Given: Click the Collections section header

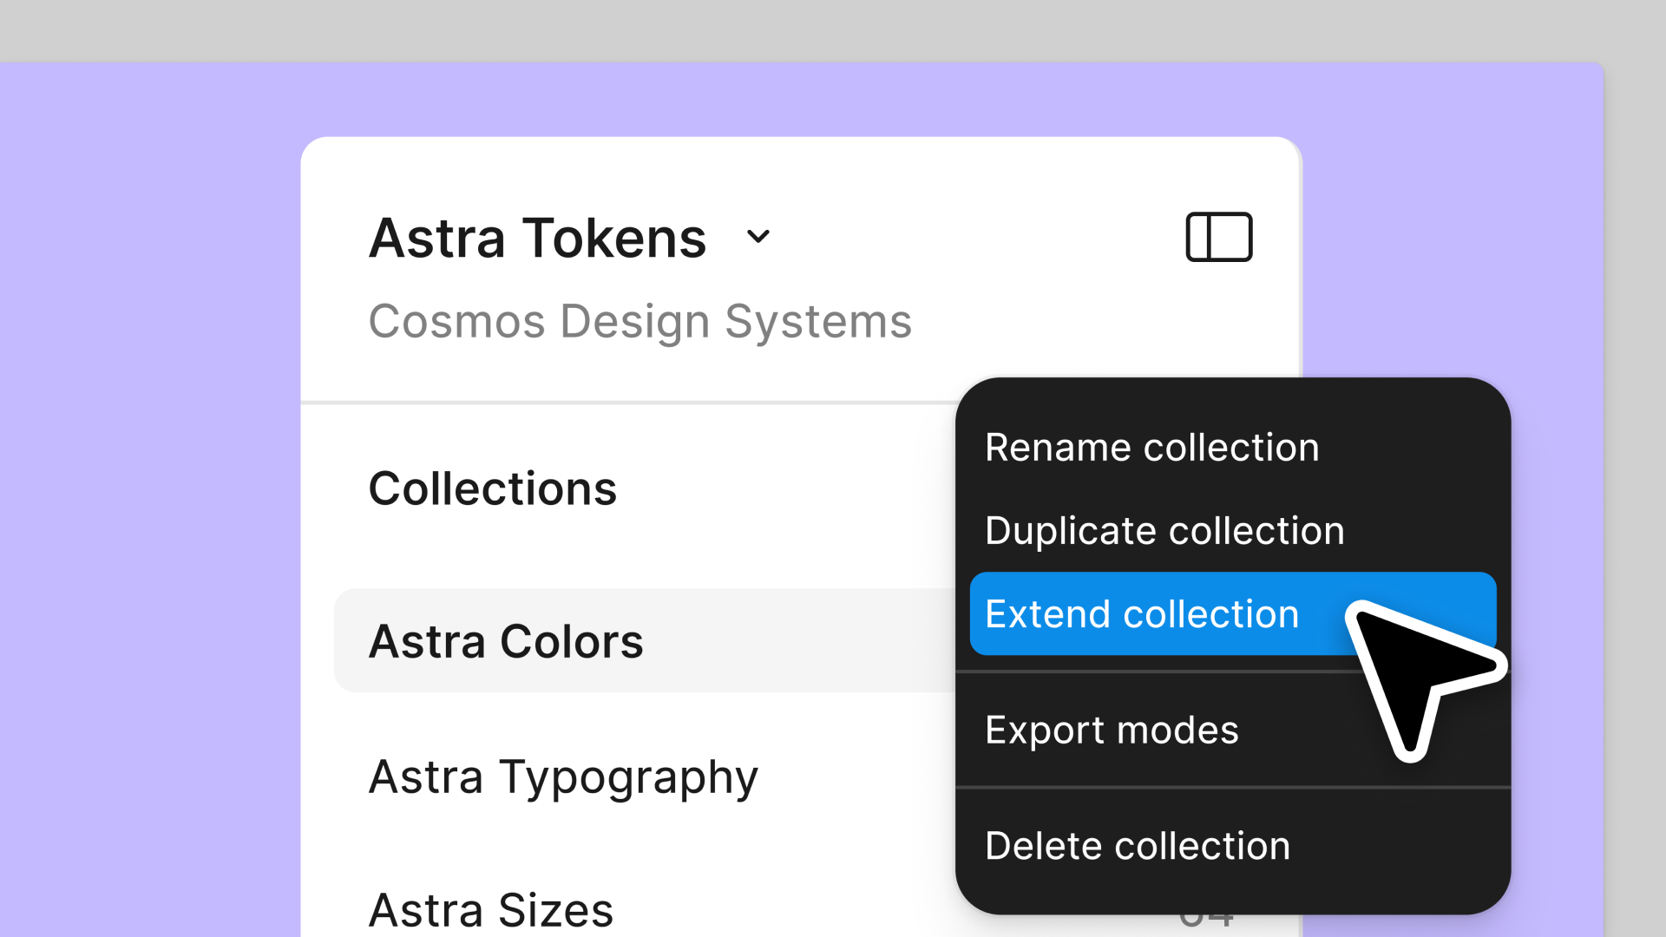Looking at the screenshot, I should [492, 488].
